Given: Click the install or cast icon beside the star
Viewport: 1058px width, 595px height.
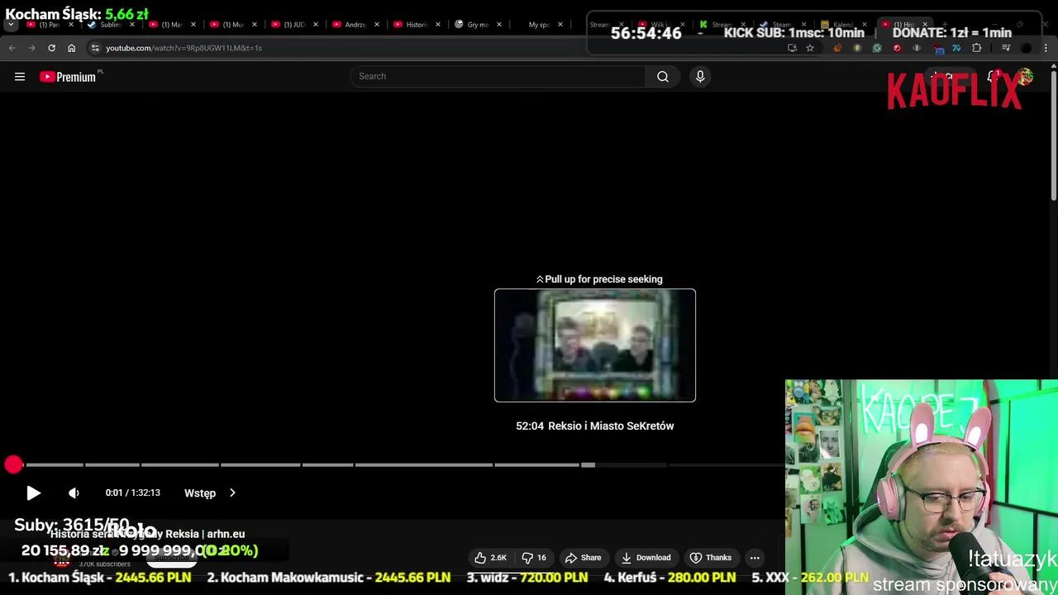Looking at the screenshot, I should click(792, 48).
